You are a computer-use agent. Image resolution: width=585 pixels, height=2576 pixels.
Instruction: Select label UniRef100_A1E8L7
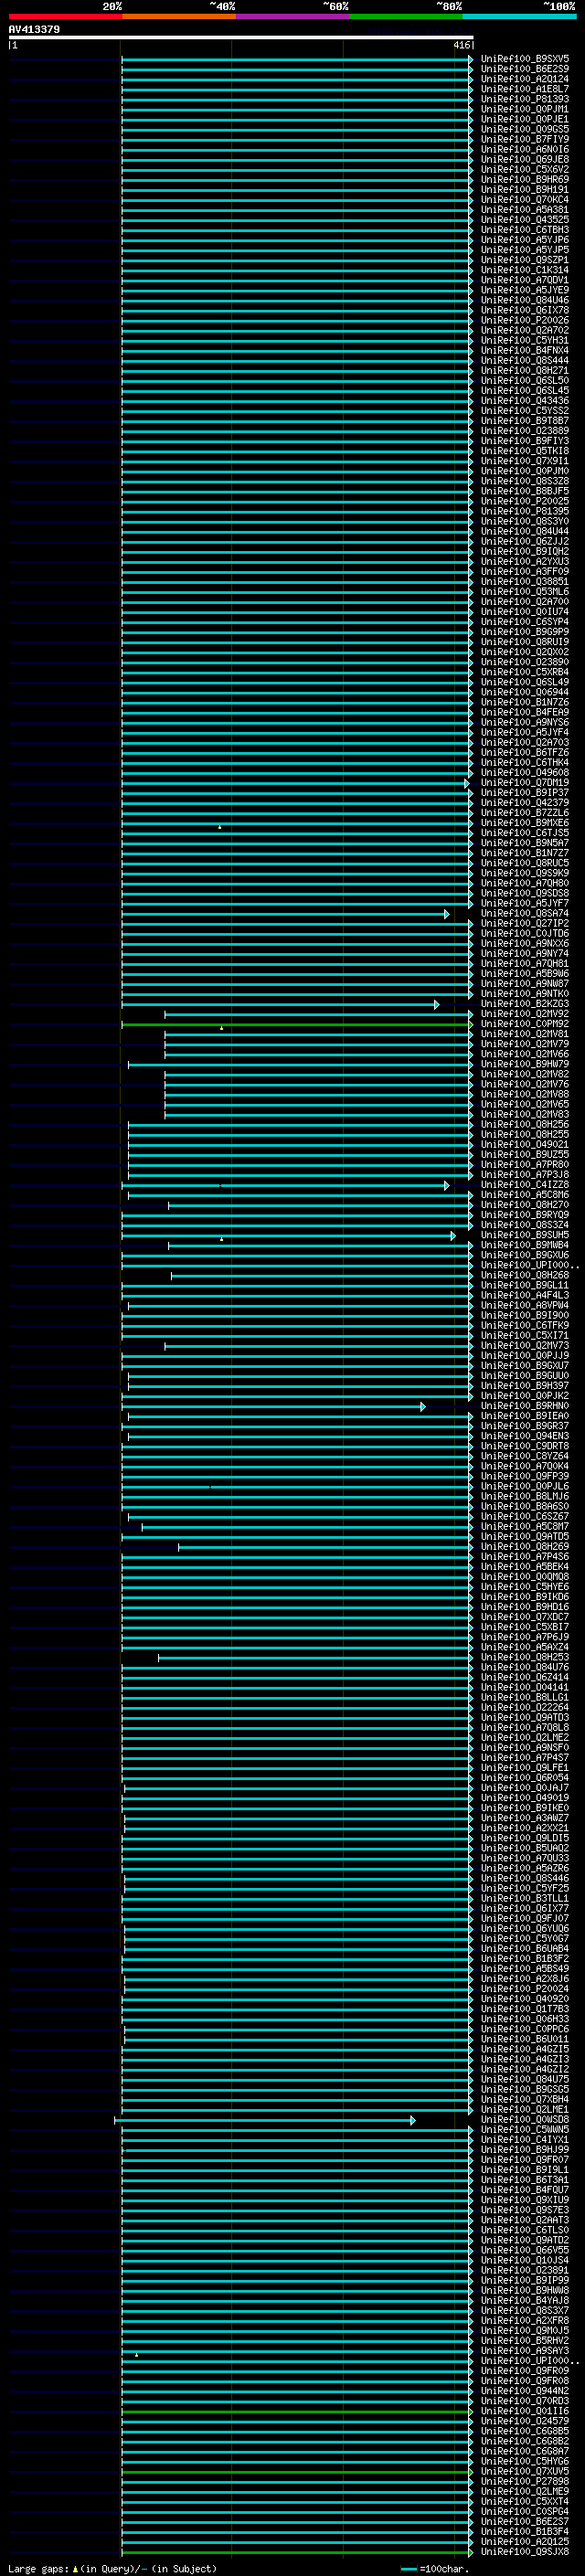point(524,89)
